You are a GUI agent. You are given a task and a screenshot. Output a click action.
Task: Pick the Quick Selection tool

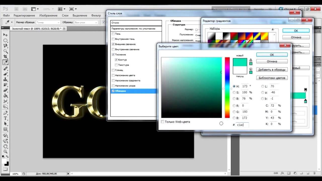[x=5, y=51]
